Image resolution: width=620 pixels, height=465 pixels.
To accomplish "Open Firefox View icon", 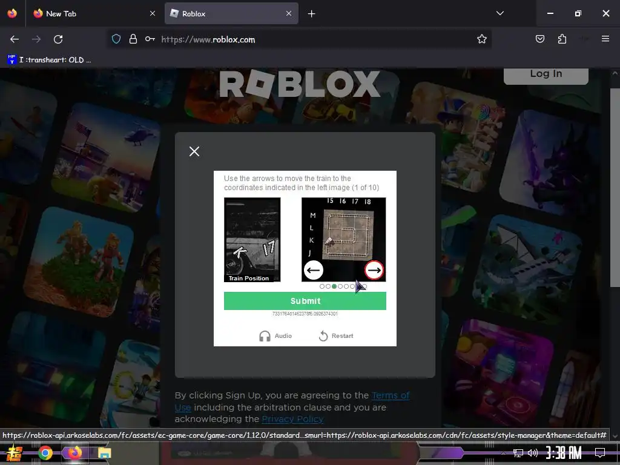I will (12, 13).
